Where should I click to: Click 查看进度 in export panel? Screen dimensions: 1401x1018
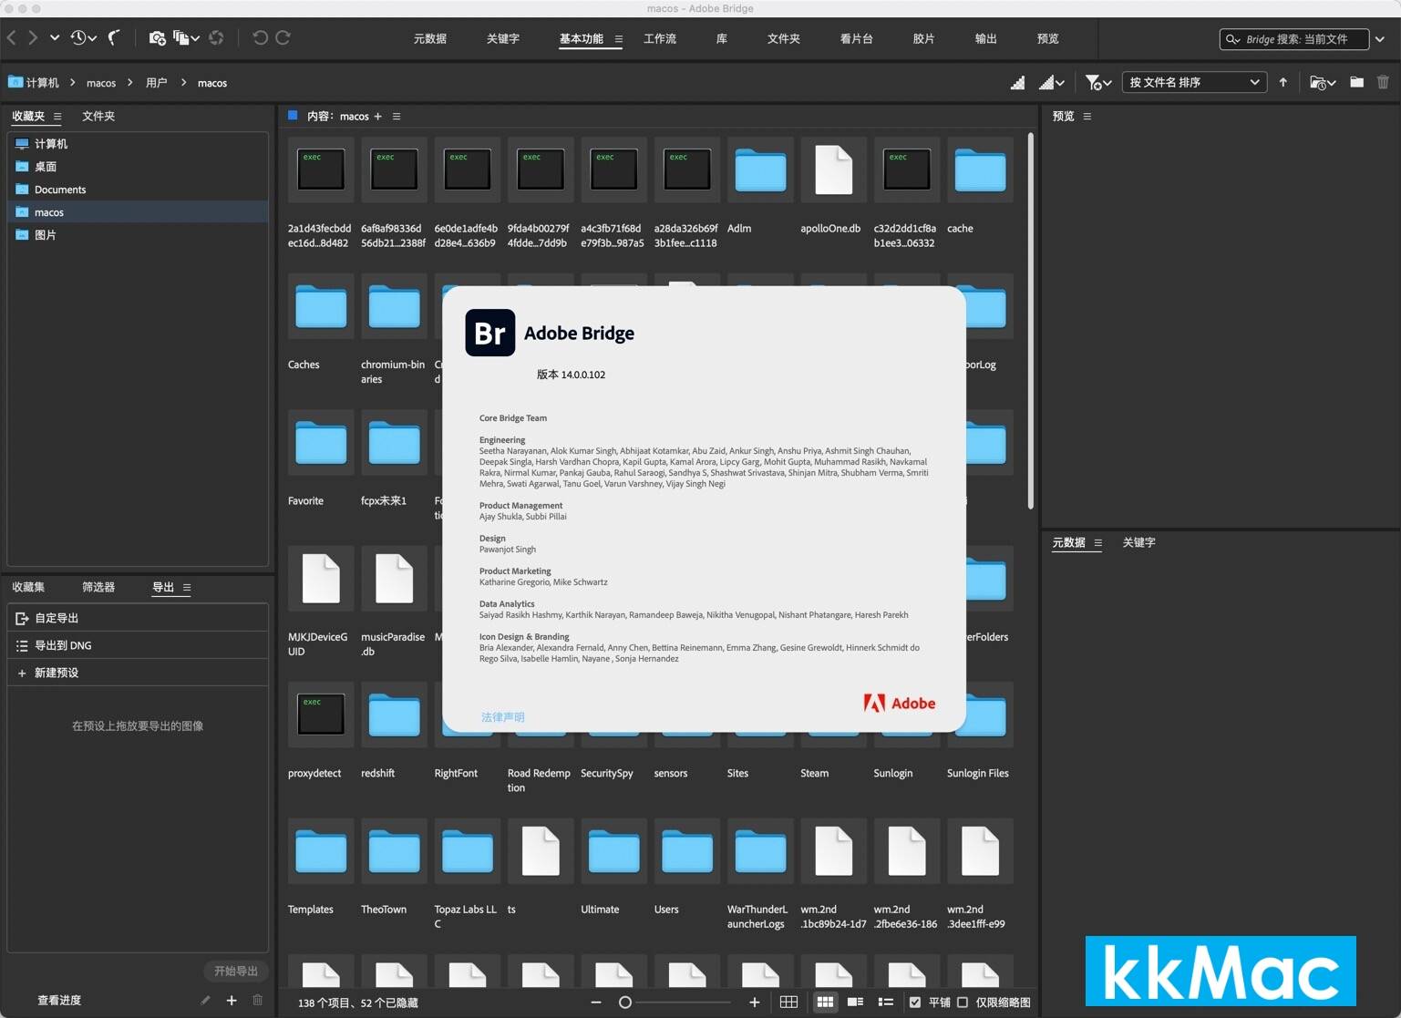pyautogui.click(x=59, y=1001)
